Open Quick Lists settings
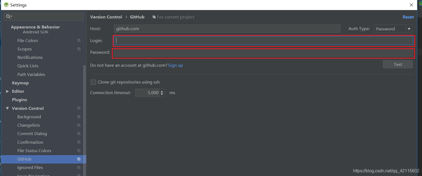 point(28,66)
